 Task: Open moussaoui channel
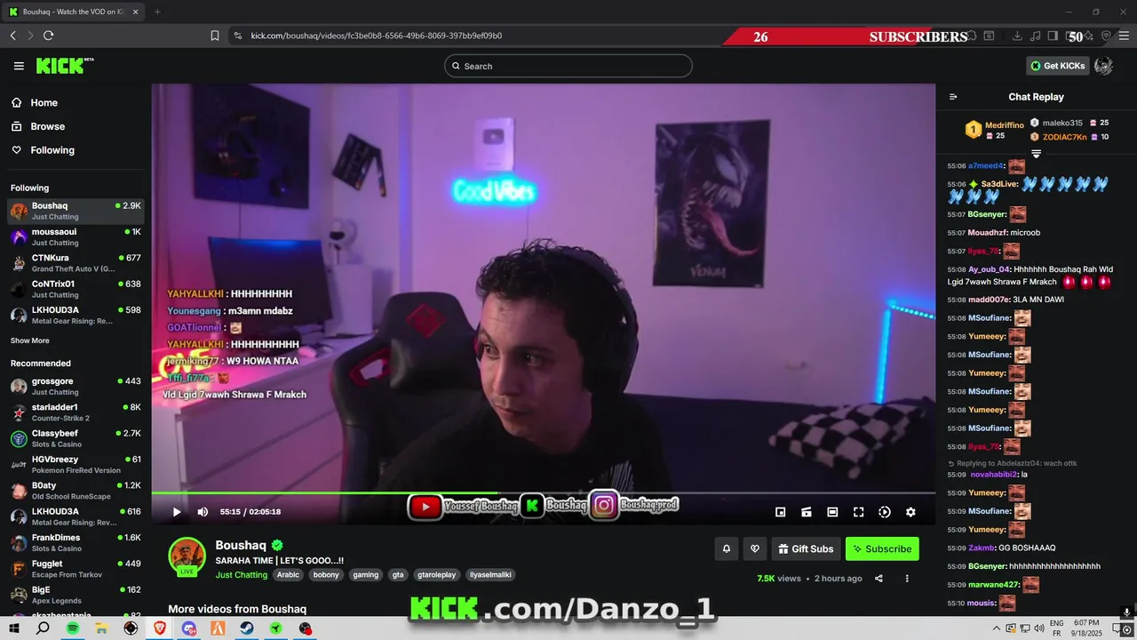point(76,236)
